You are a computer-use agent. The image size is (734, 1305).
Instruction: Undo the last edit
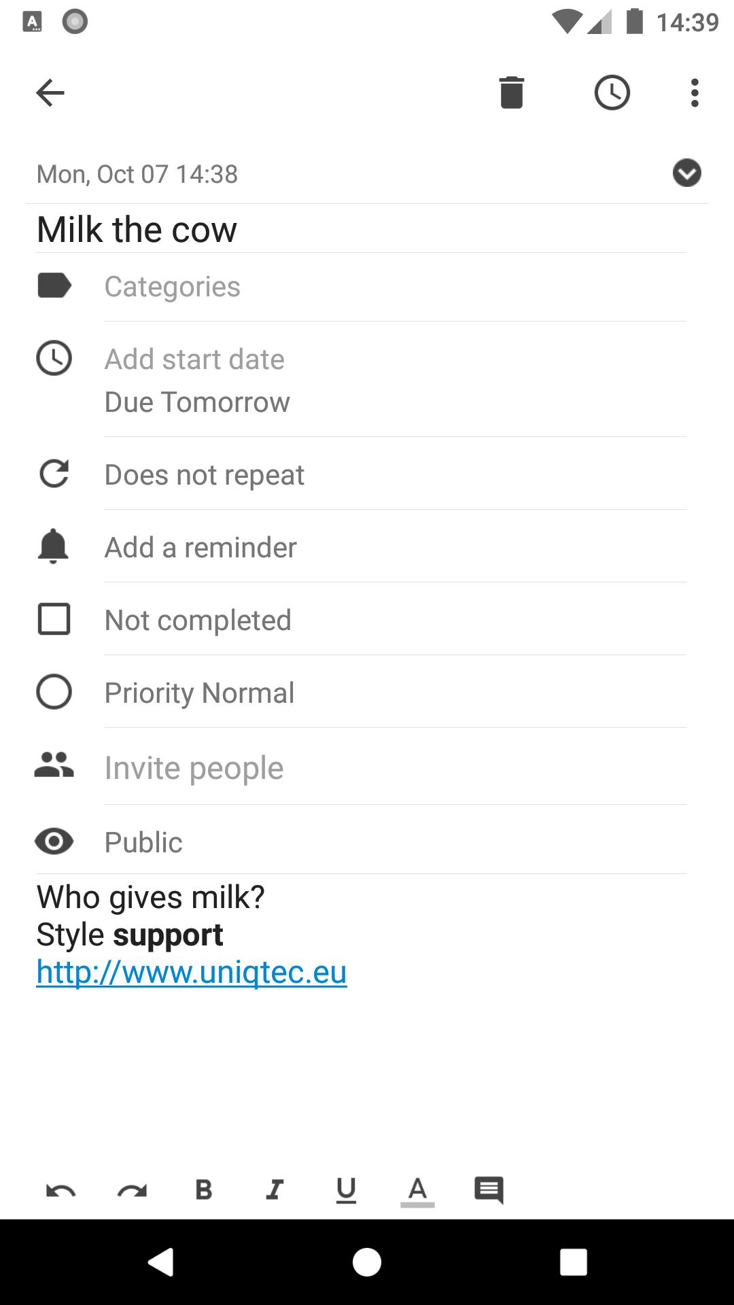pyautogui.click(x=61, y=1189)
